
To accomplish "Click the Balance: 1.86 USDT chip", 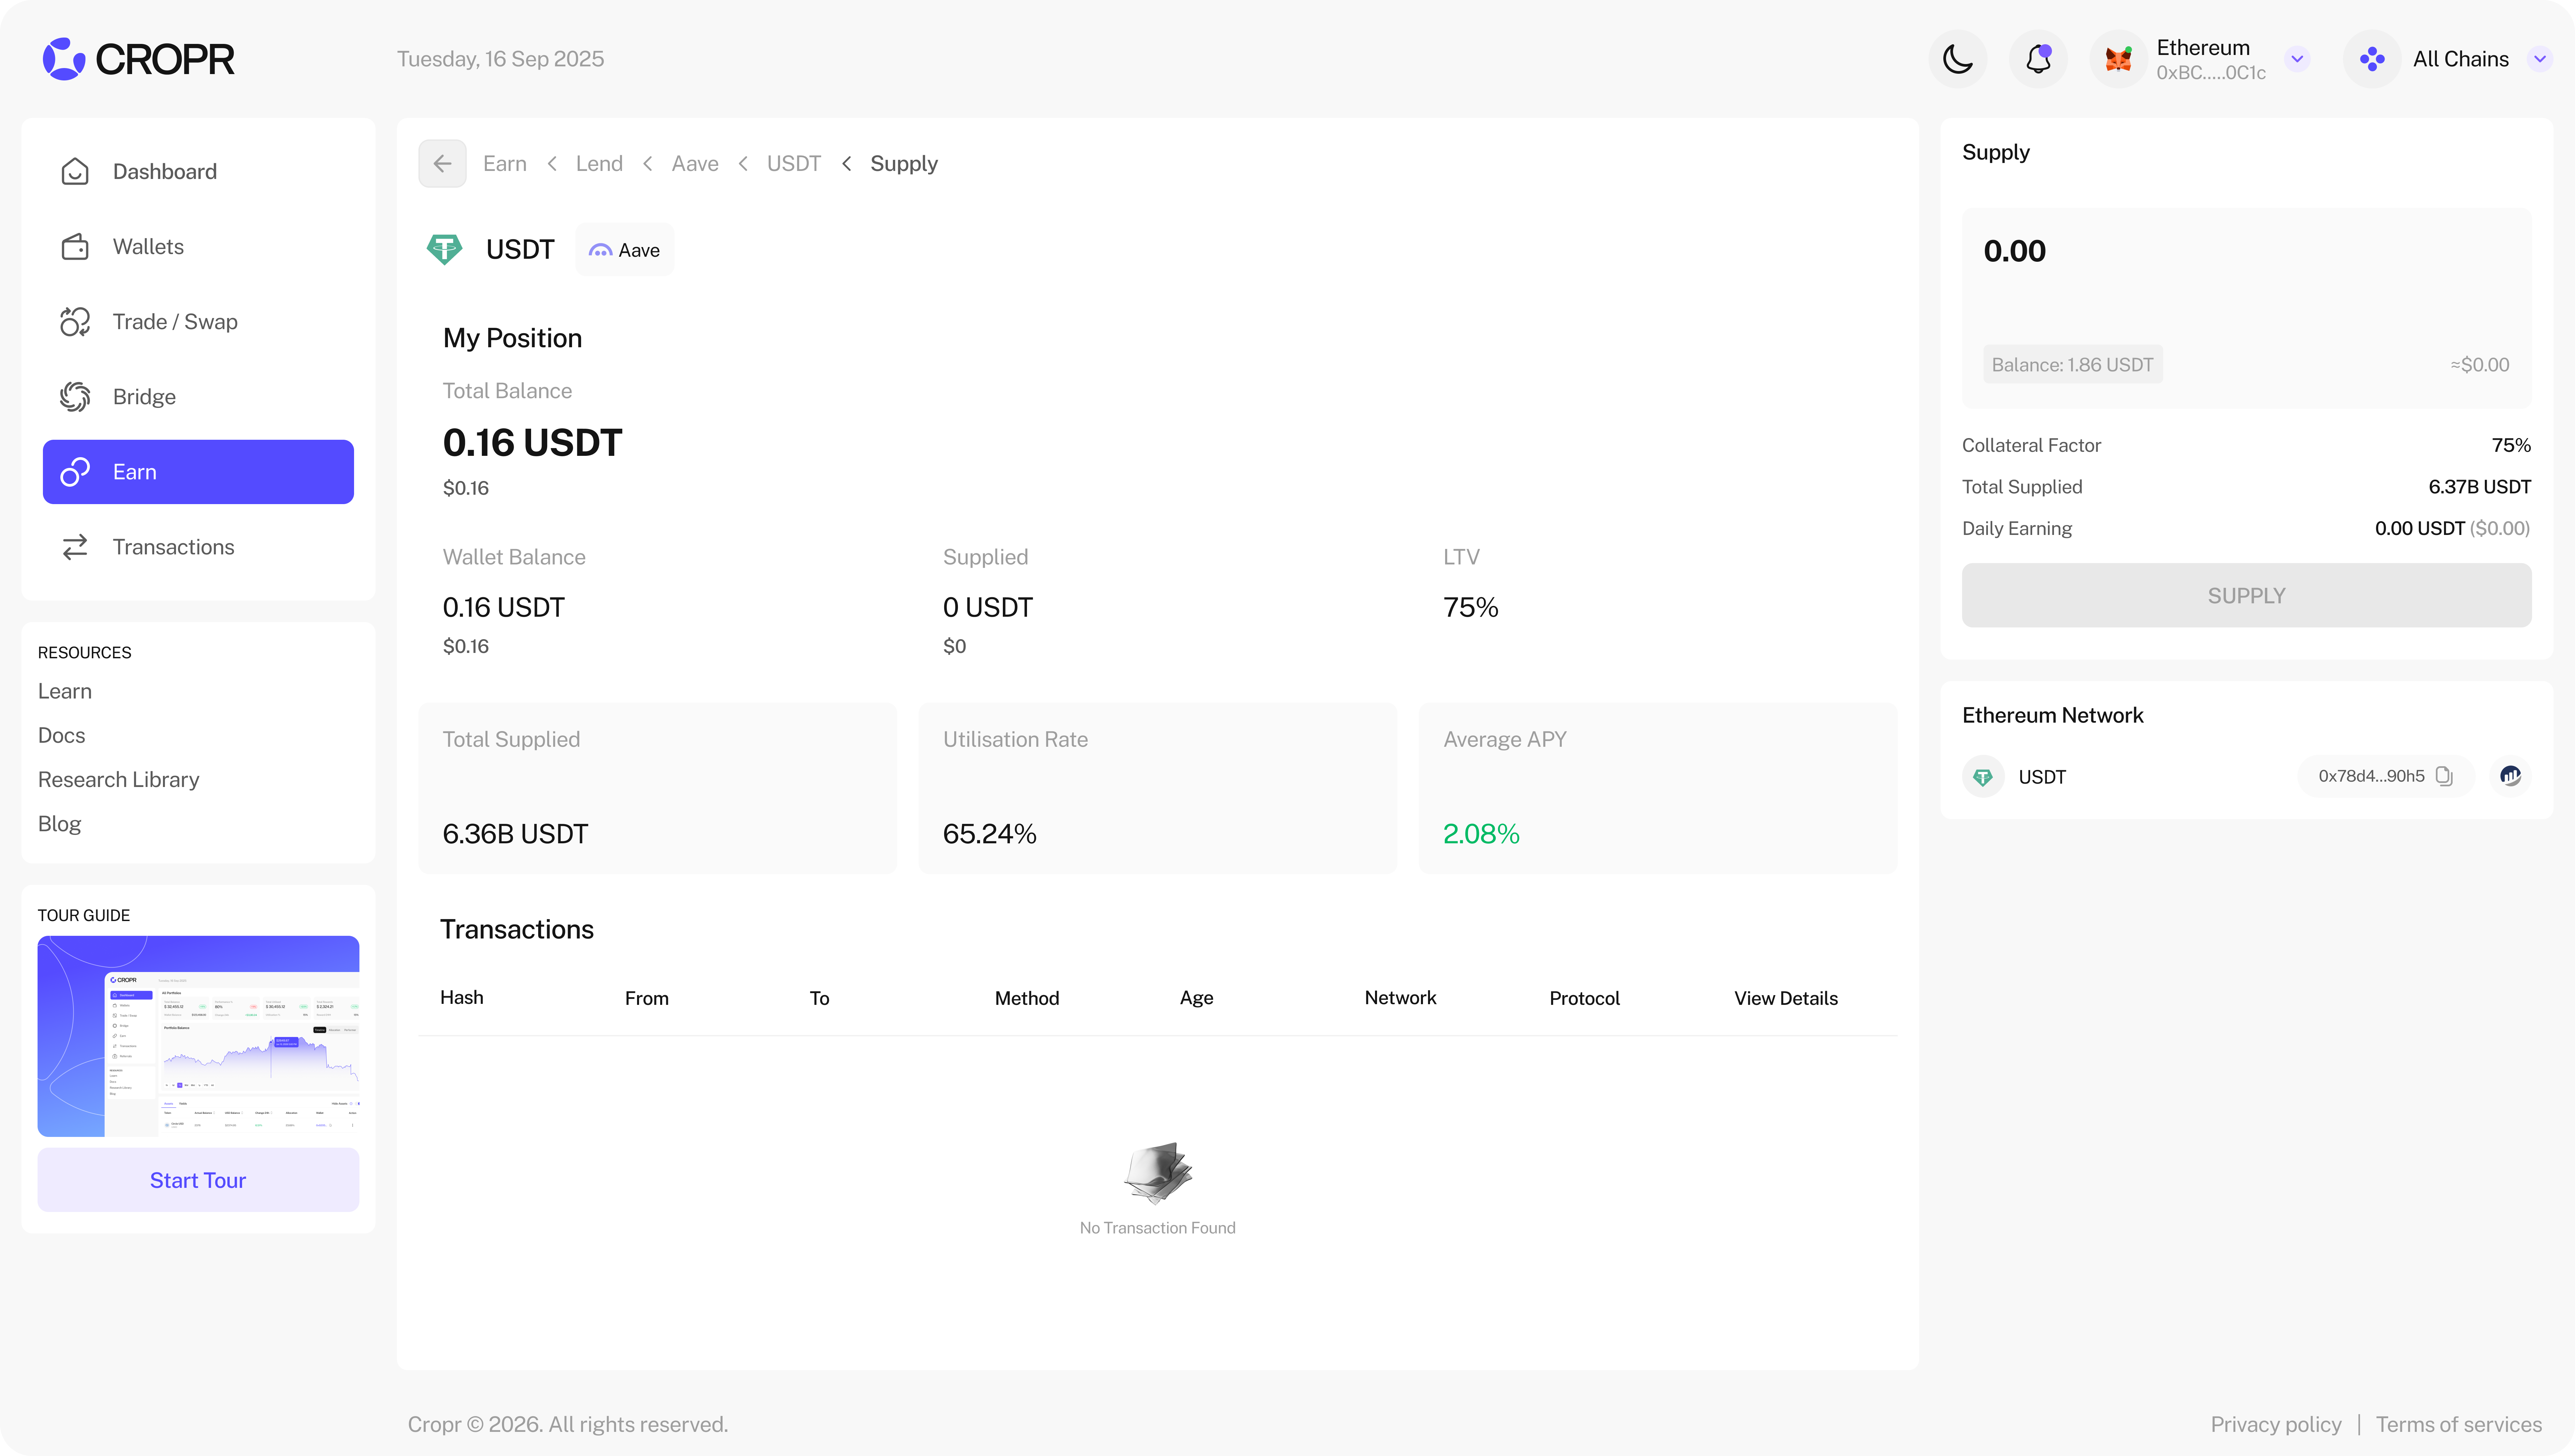I will pyautogui.click(x=2073, y=365).
